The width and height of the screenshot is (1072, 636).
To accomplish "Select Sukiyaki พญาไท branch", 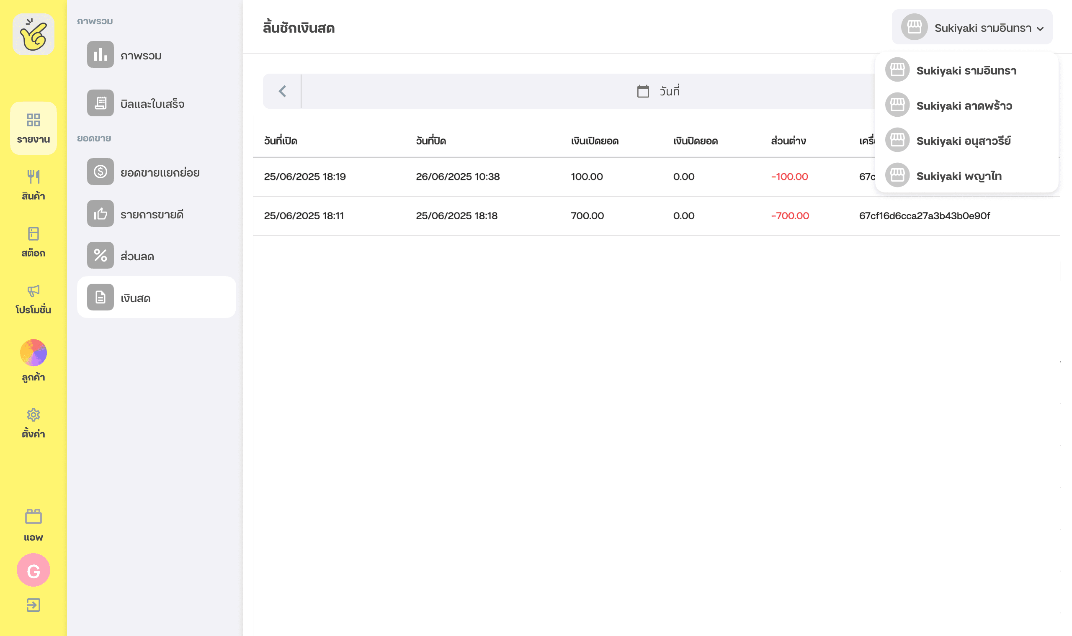I will pos(966,175).
